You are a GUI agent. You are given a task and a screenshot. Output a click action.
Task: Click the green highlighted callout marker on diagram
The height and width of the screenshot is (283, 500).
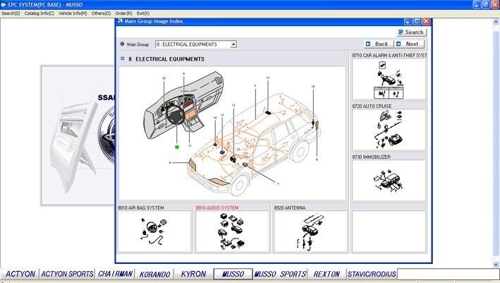[x=178, y=148]
